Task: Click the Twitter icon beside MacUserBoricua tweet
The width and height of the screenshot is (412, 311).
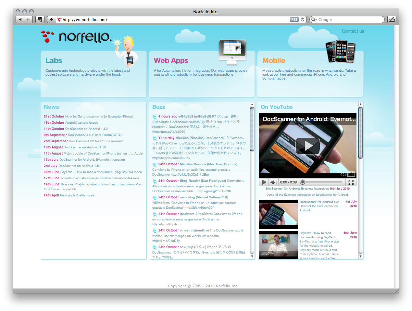Action: click(x=155, y=165)
